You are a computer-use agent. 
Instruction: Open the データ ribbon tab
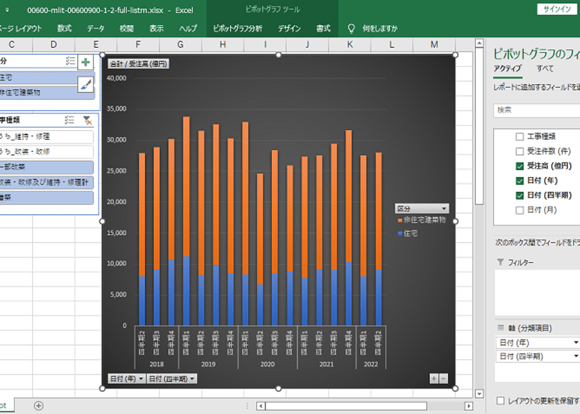tap(95, 28)
